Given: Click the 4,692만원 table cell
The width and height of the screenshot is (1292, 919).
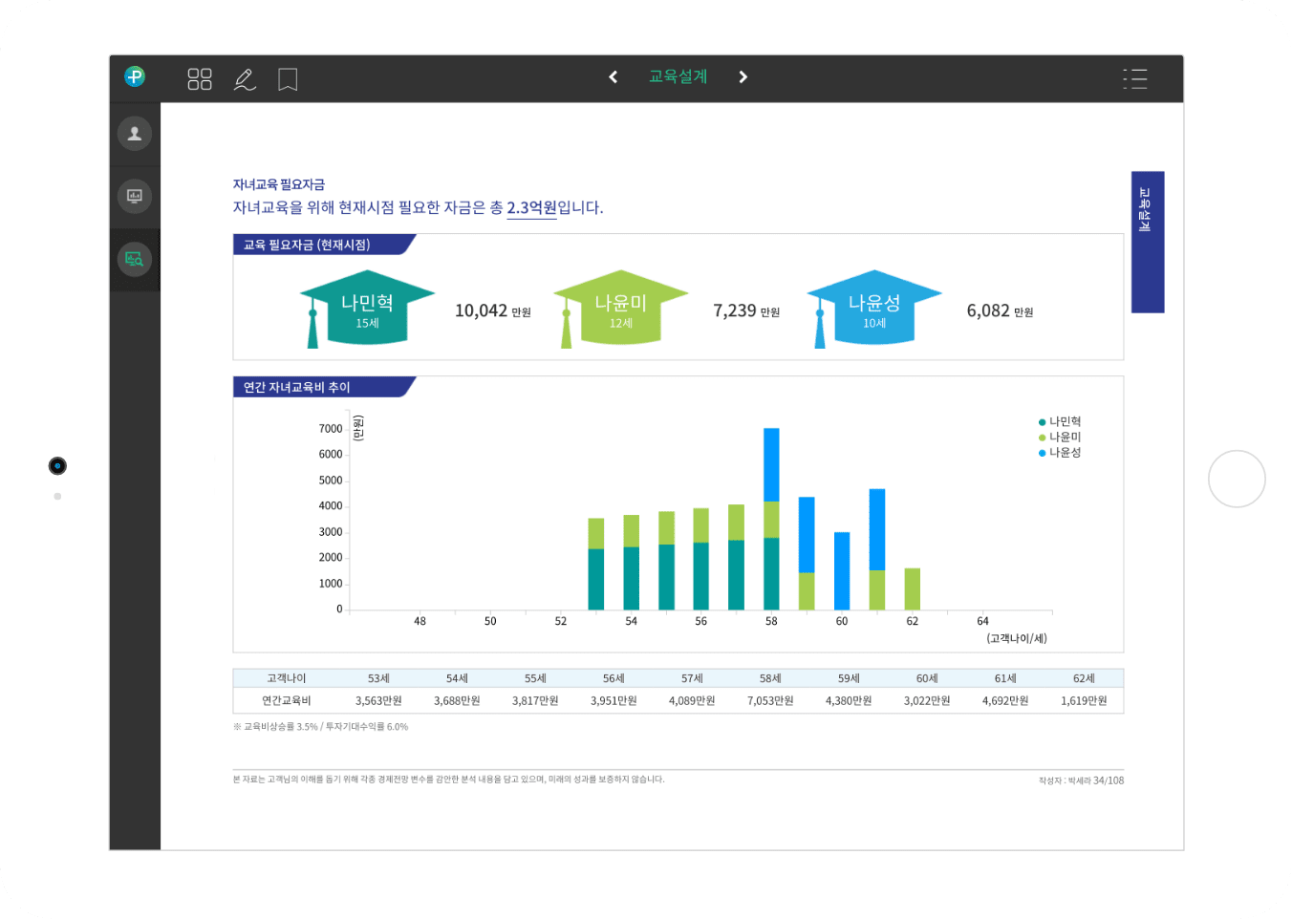Looking at the screenshot, I should (1005, 700).
